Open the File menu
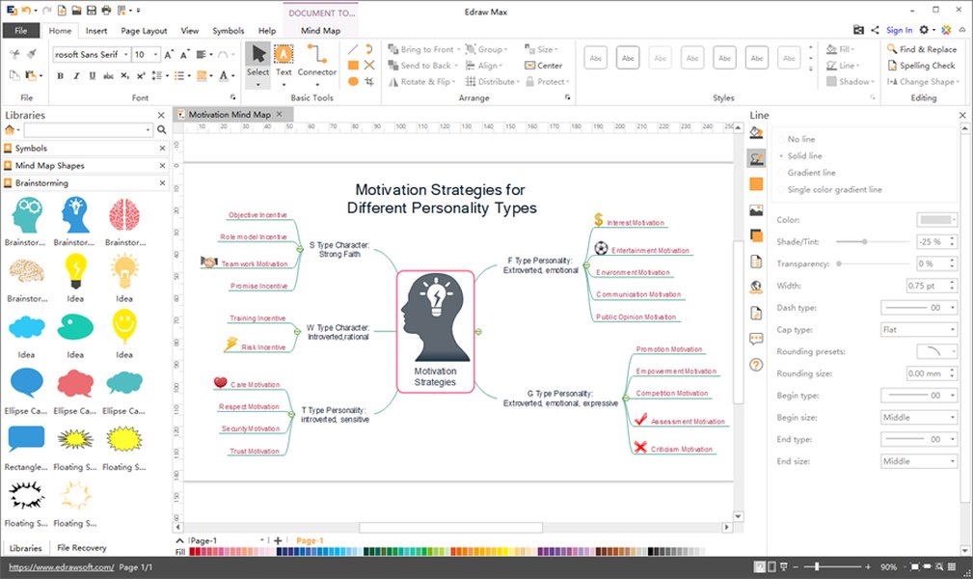 click(21, 31)
